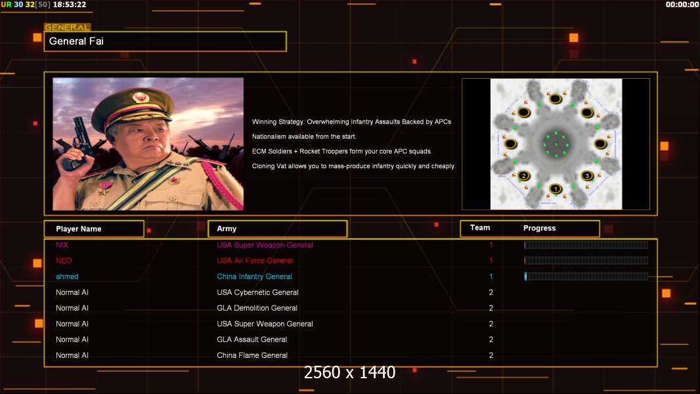Click the Cloning Vat description line

click(354, 166)
